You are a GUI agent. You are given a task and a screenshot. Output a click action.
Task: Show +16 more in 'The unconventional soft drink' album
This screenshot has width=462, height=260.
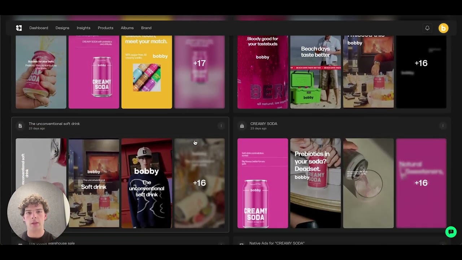tap(200, 183)
